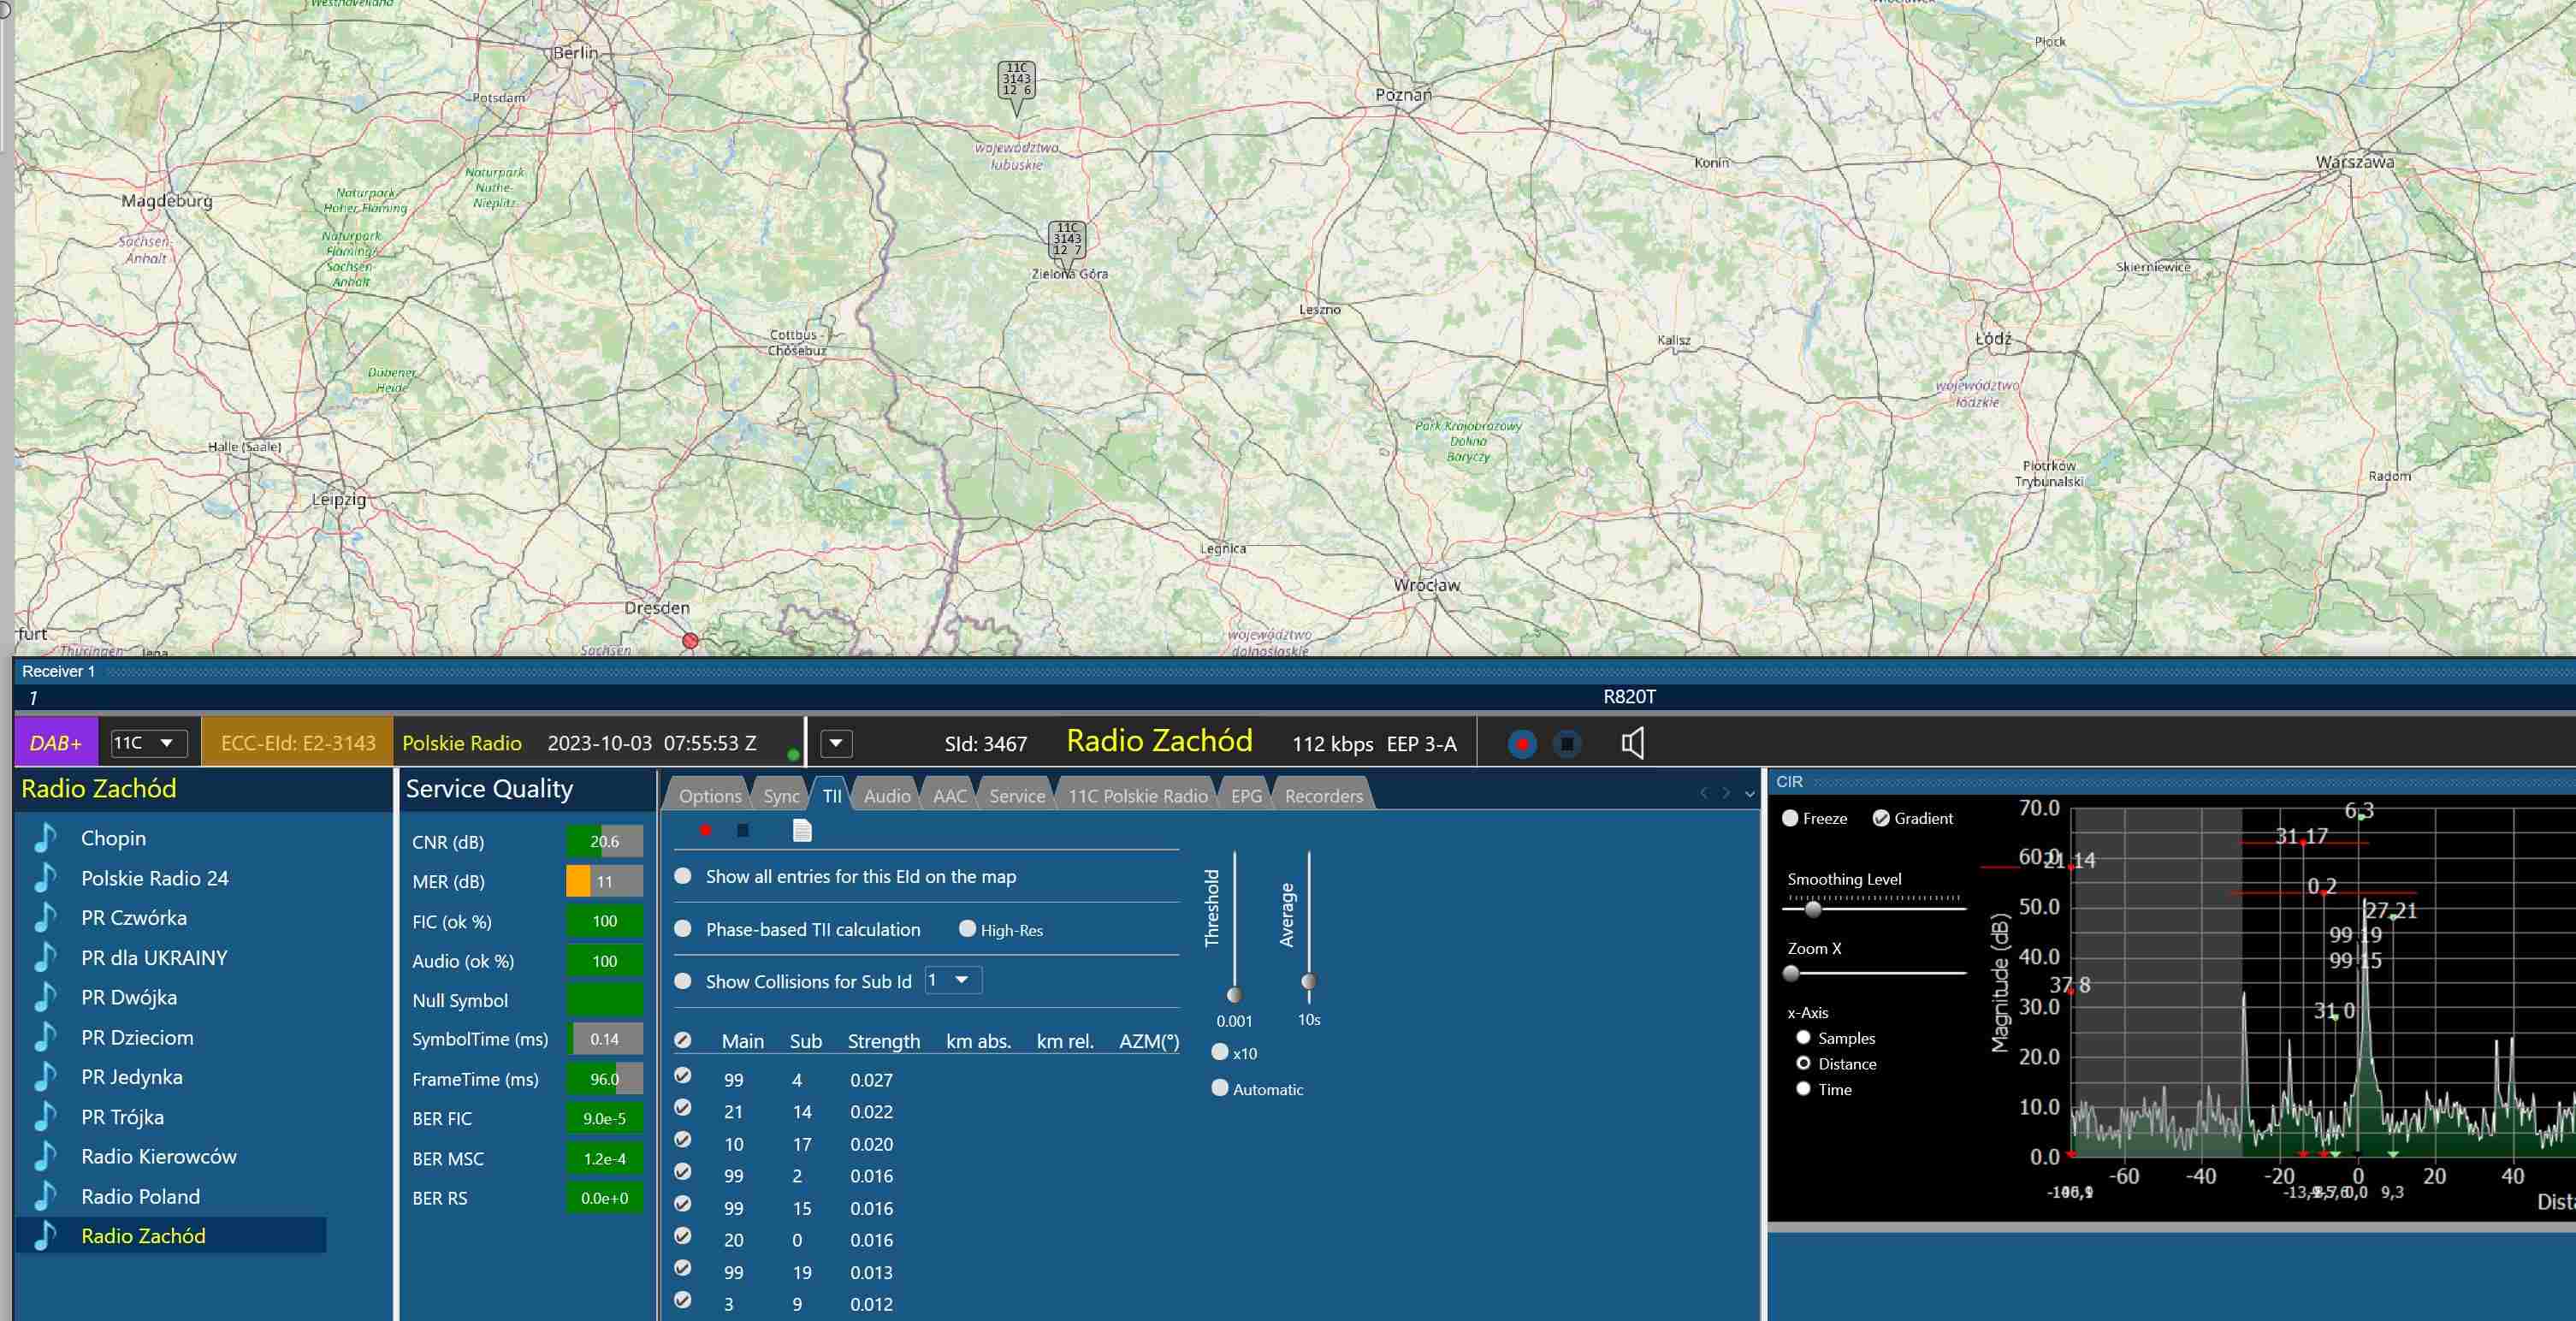The image size is (2576, 1321).
Task: Click the transmitter marker at Zielona Góra
Action: (1067, 244)
